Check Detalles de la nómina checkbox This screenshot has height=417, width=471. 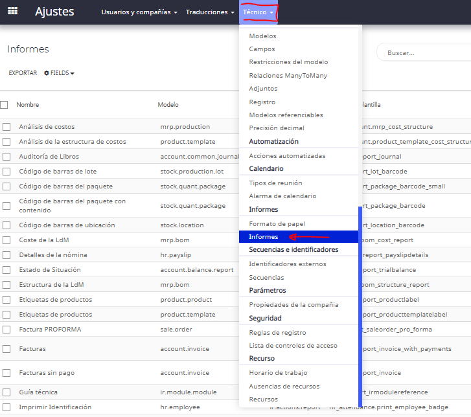[6, 255]
